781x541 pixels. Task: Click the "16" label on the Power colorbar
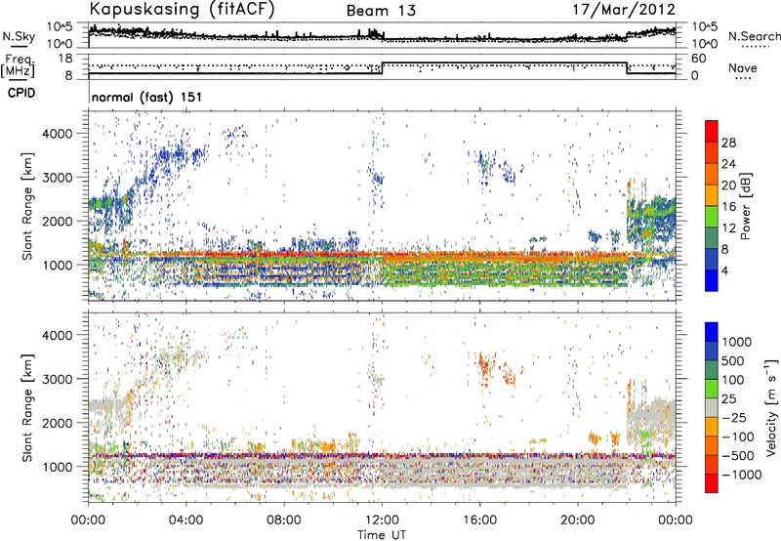728,207
